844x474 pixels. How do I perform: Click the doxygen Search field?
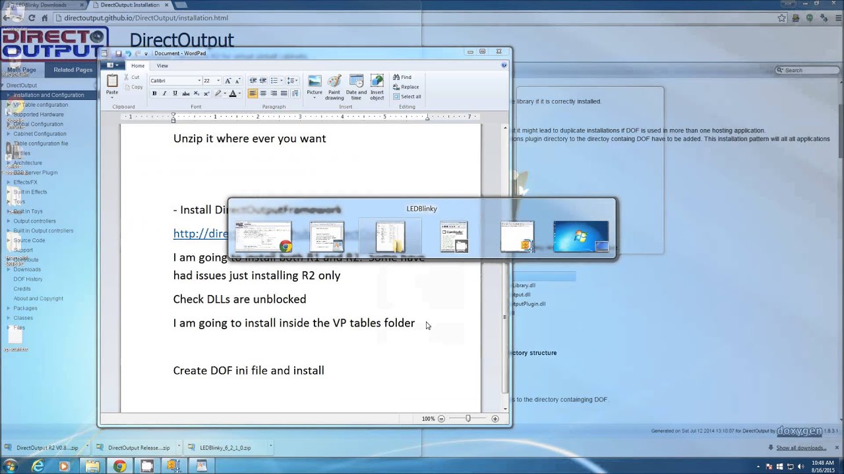[808, 70]
